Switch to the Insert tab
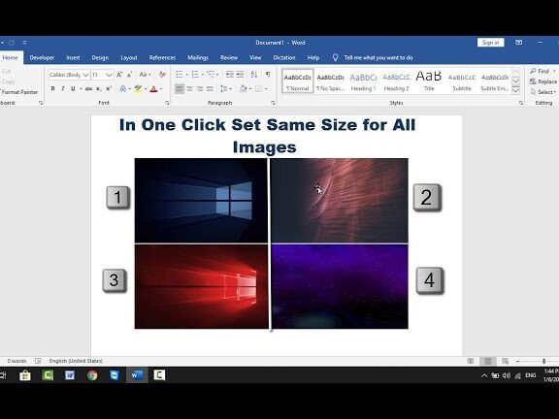The image size is (559, 419). [x=73, y=58]
